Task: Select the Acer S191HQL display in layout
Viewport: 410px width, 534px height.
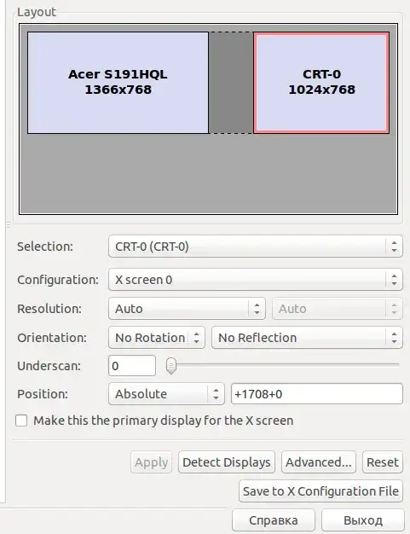Action: point(118,83)
